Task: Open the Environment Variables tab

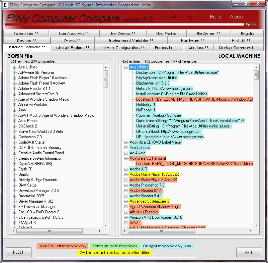Action: point(131,41)
